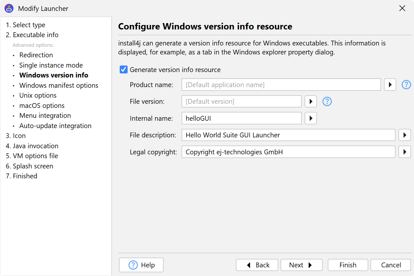This screenshot has height=276, width=414.
Task: Select the Redirection advanced option
Action: tap(36, 55)
